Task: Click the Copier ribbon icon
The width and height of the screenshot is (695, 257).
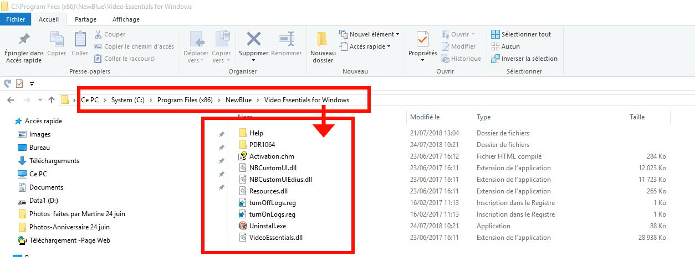Action: coord(57,39)
